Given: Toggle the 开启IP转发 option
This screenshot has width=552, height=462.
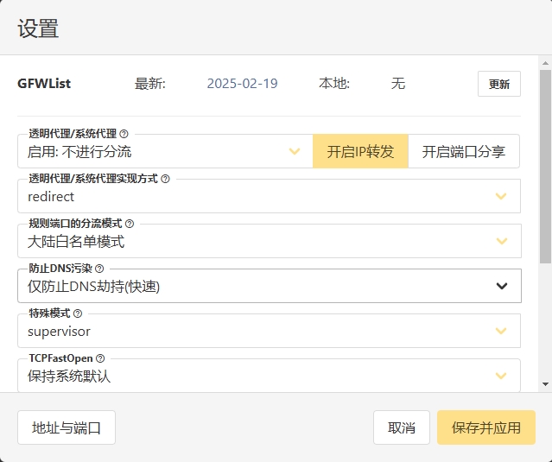Looking at the screenshot, I should point(360,151).
